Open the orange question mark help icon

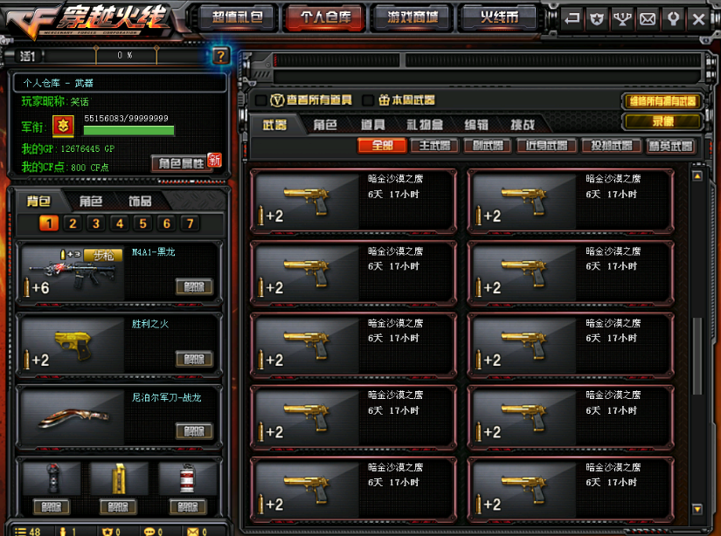click(221, 56)
